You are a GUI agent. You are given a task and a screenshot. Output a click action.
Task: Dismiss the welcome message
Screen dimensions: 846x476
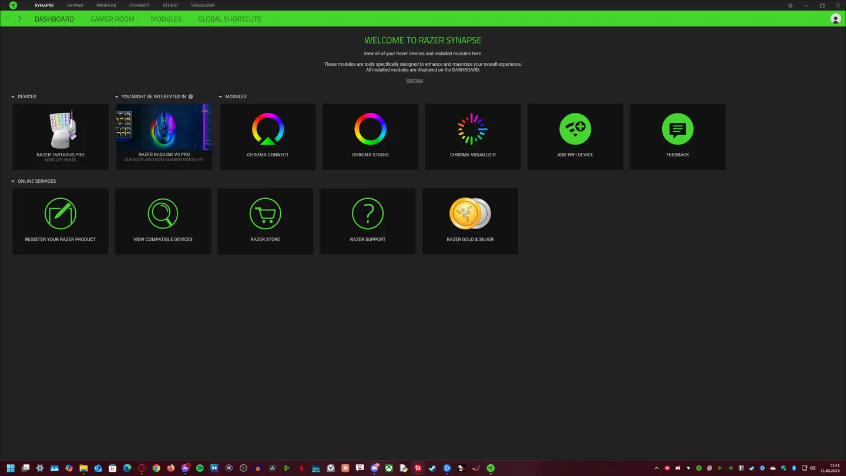coord(415,81)
